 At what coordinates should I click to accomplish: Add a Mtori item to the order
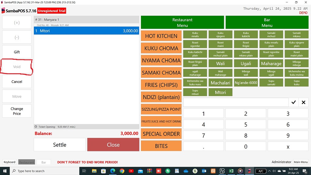coord(220,92)
